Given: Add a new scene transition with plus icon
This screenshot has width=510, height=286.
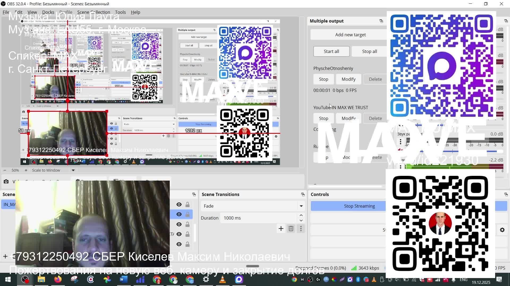Looking at the screenshot, I should (281, 229).
